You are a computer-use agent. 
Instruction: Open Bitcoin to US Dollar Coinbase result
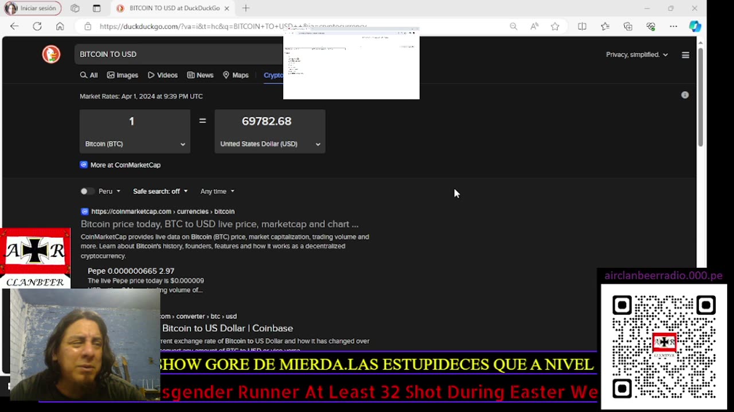pos(228,328)
